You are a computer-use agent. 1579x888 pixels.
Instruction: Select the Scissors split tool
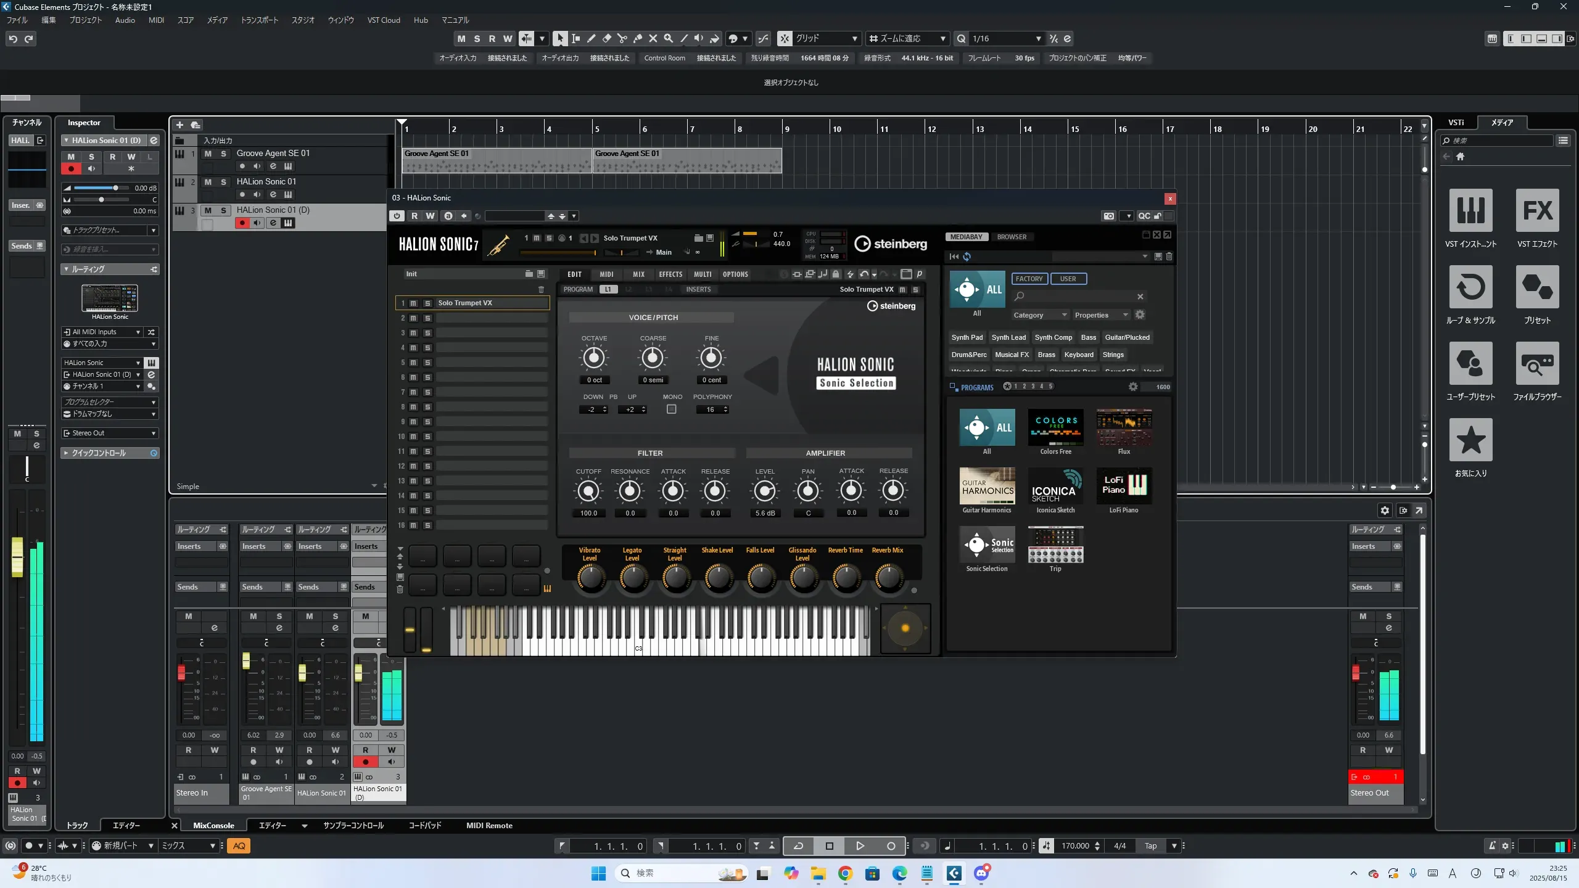pyautogui.click(x=622, y=38)
